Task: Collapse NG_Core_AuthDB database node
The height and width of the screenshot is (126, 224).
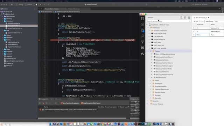Action: 149,48
